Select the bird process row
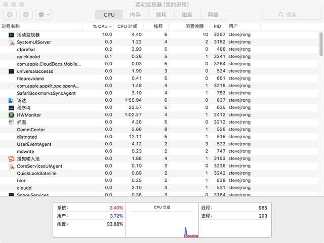The image size is (324, 243). click(x=159, y=181)
